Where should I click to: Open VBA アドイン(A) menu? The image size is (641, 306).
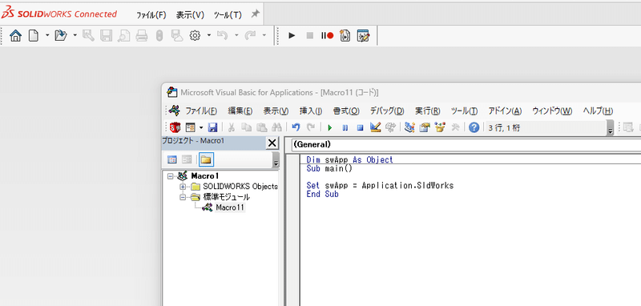coord(505,111)
